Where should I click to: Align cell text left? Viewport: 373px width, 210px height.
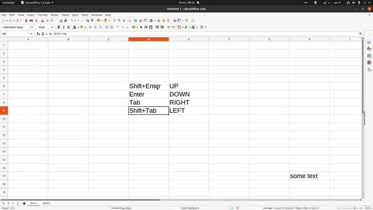click(x=90, y=27)
